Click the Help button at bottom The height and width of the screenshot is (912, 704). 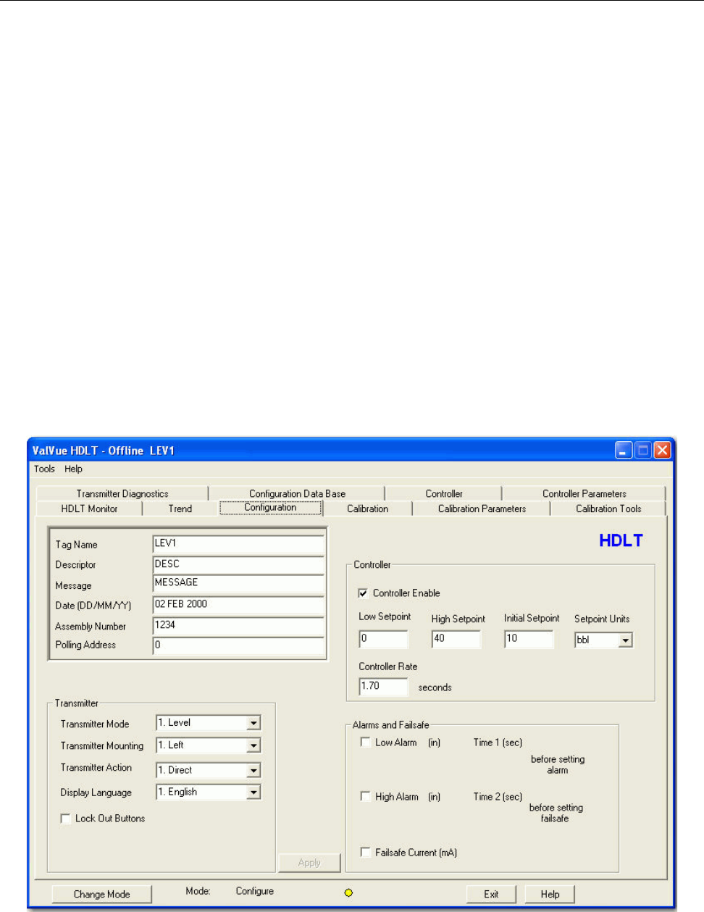(x=550, y=894)
